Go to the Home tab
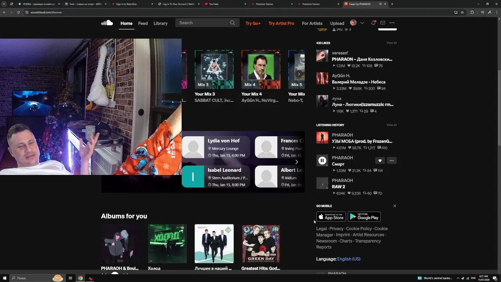Viewport: 501px width, 282px height. pos(126,23)
